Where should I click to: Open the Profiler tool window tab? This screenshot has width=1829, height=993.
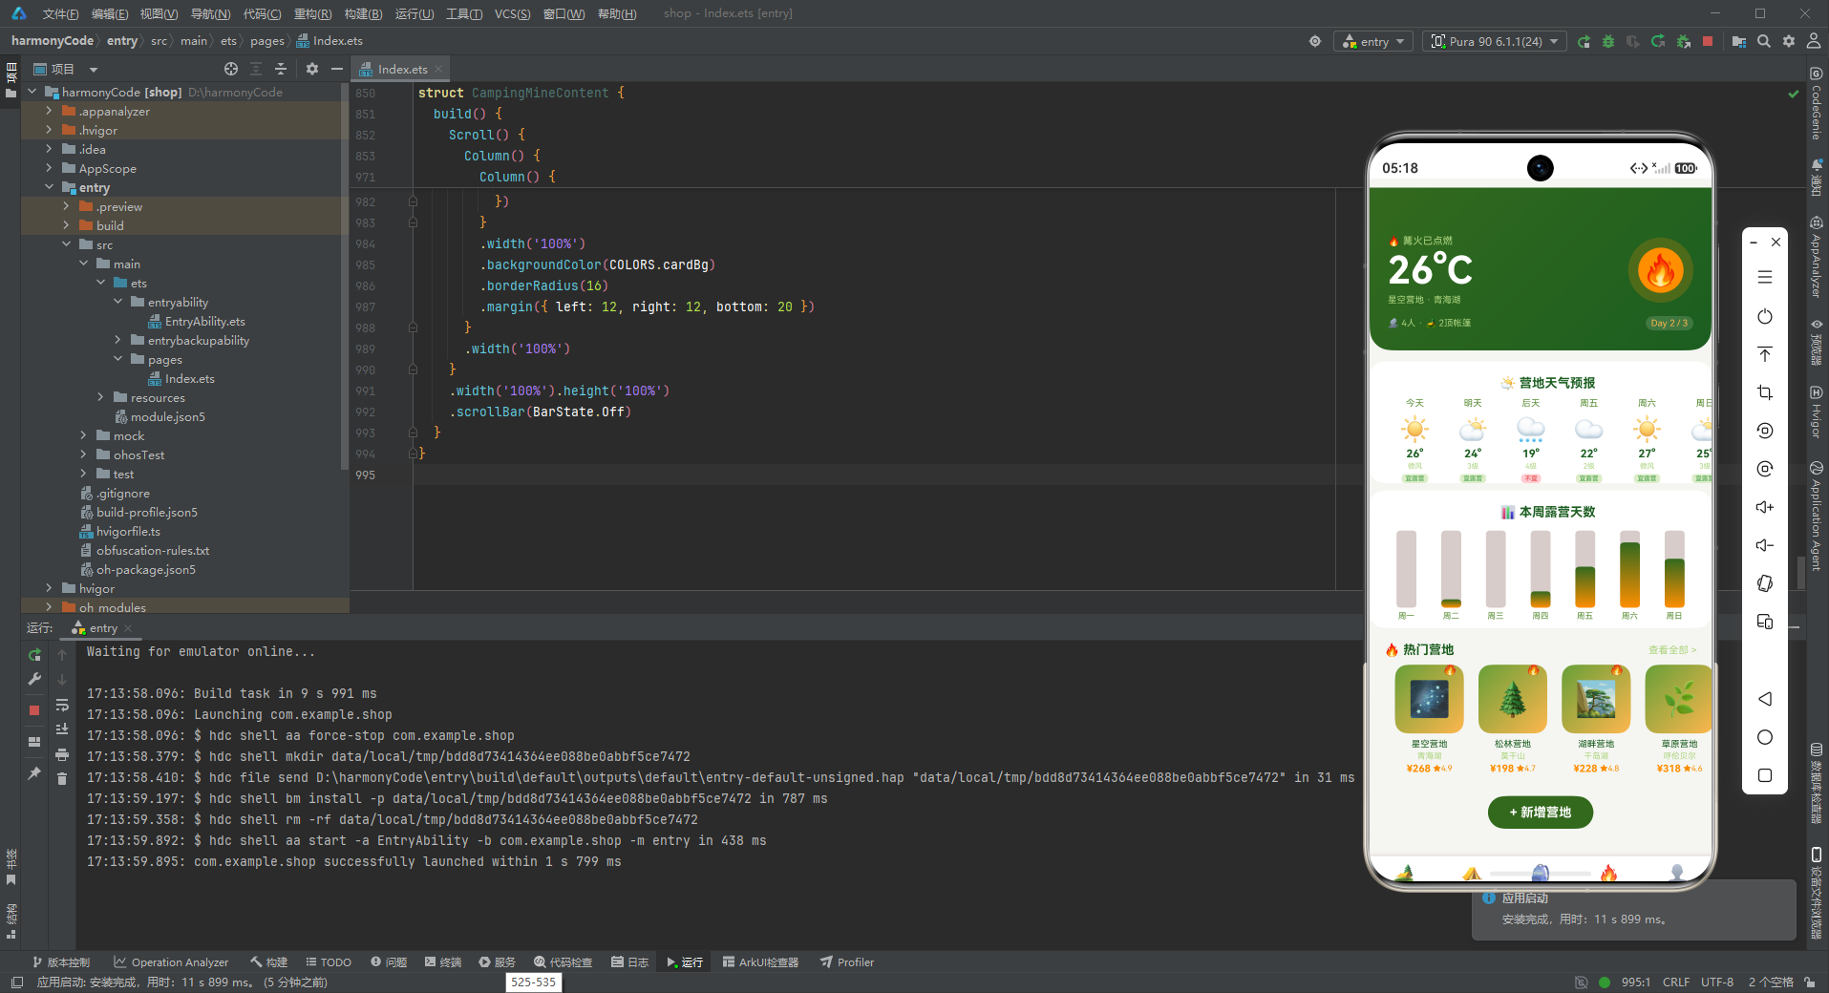tap(847, 962)
